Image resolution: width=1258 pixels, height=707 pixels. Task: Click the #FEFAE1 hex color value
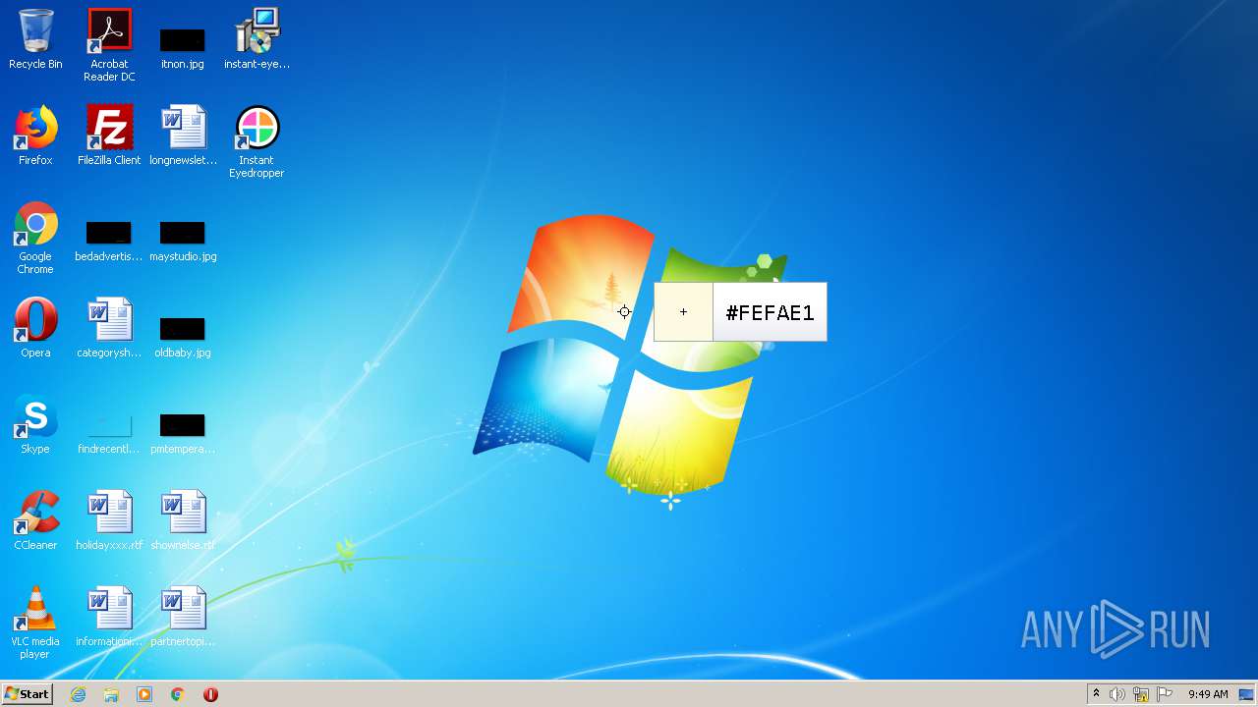coord(770,313)
